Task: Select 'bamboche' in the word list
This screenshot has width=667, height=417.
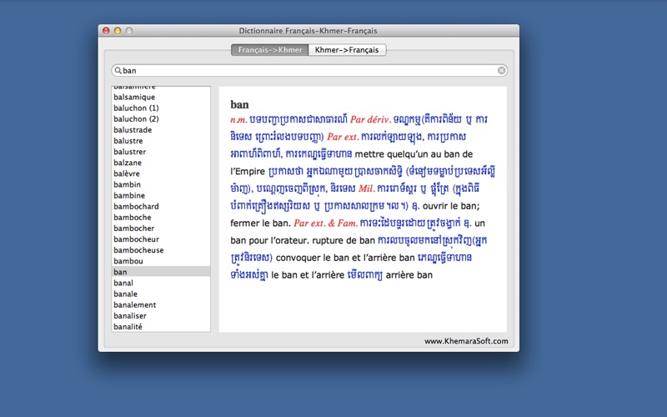Action: click(x=161, y=218)
